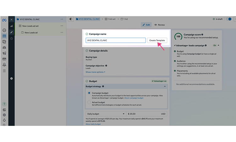Open the ads reporting pages icon
236x142 pixels.
click(4, 42)
